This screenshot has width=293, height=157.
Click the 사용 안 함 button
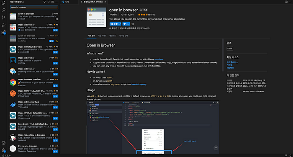coord(114,24)
